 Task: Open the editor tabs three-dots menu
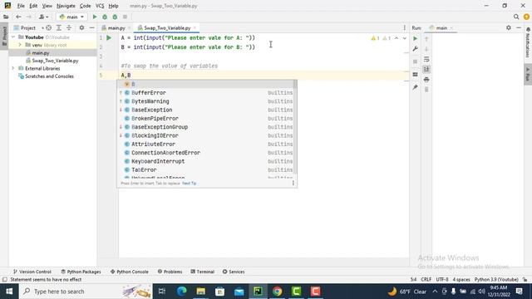(405, 27)
